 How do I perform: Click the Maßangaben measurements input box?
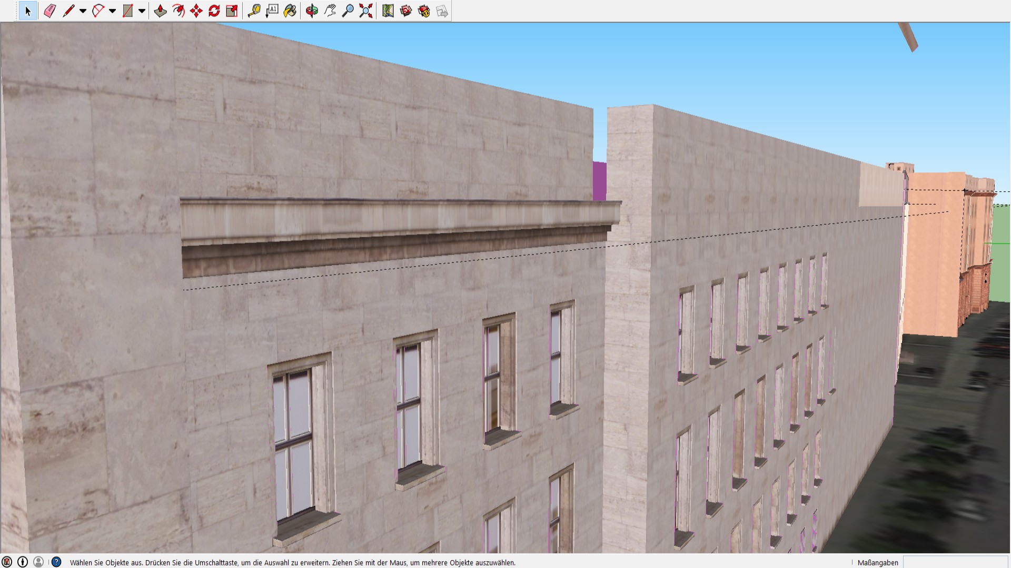coord(956,562)
